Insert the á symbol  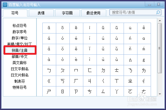pos(49,39)
